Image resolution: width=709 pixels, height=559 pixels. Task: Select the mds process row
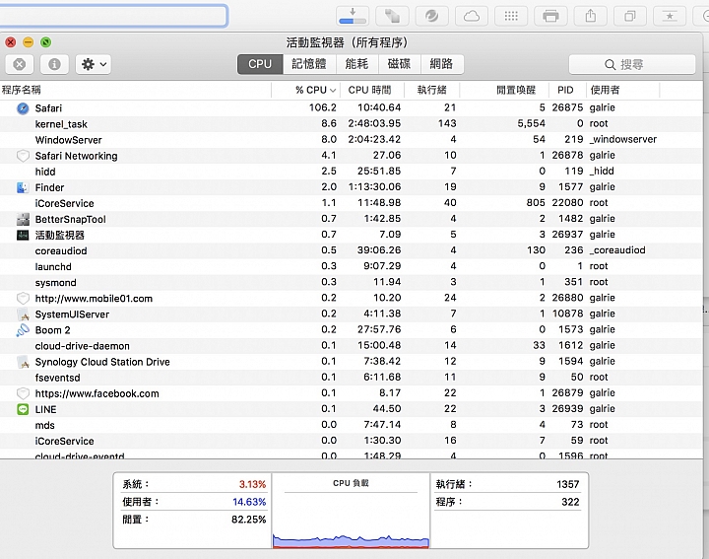click(x=352, y=425)
